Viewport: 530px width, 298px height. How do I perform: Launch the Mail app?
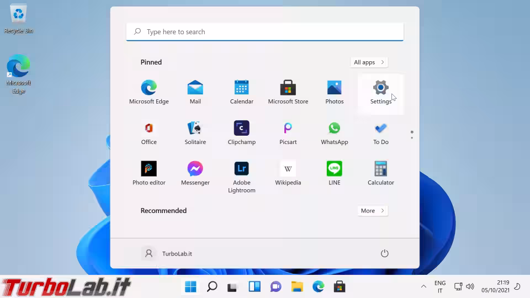(195, 92)
